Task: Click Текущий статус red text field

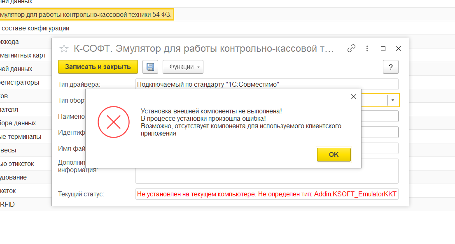Action: 267,194
